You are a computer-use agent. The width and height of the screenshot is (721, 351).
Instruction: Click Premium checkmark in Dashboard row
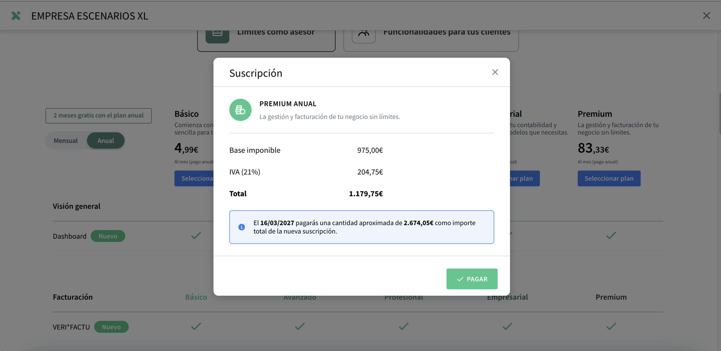611,235
